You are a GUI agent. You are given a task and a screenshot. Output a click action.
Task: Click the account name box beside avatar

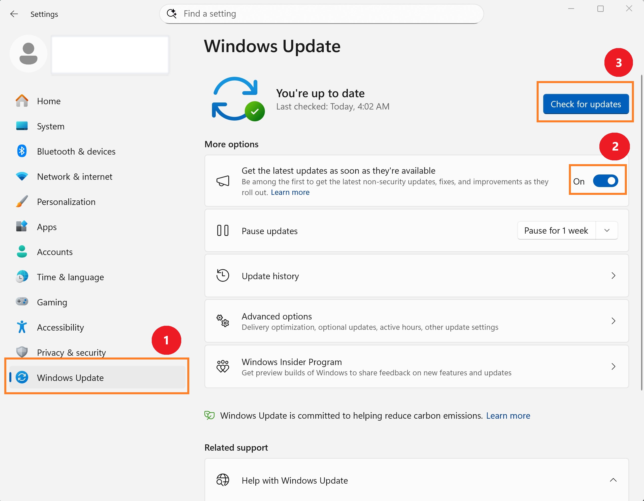click(x=110, y=55)
